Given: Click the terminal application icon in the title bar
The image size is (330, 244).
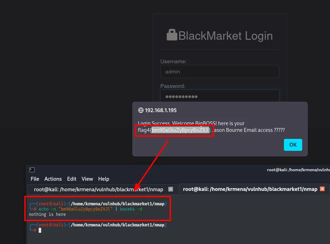Looking at the screenshot, I should (32, 170).
